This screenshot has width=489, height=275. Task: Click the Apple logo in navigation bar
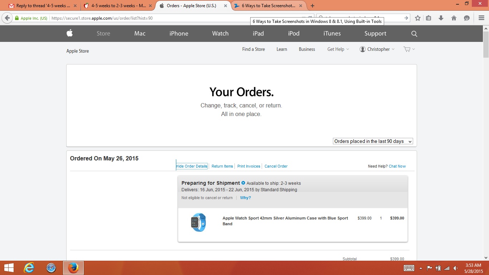[69, 33]
